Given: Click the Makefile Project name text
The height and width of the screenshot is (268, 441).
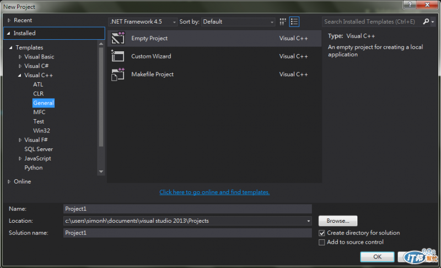Looking at the screenshot, I should click(152, 74).
